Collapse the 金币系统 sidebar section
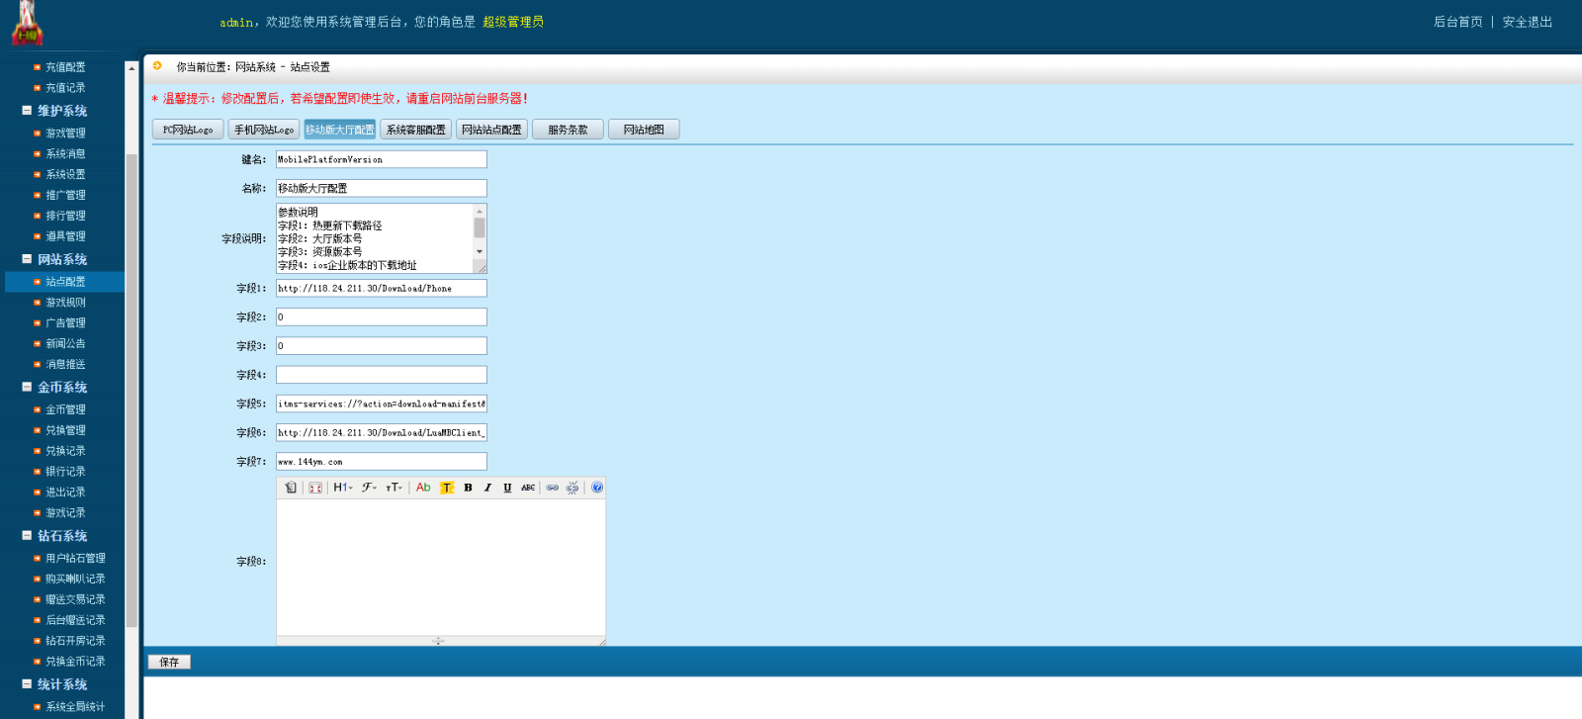 [x=28, y=388]
